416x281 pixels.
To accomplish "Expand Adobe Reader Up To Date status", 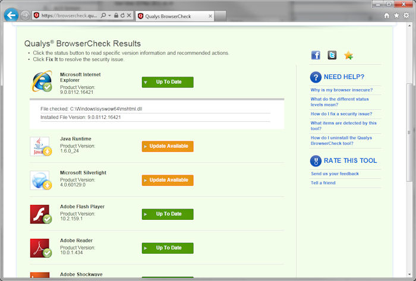I will point(168,248).
